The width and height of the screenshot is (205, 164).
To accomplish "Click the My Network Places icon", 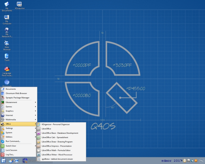I will [7, 33].
